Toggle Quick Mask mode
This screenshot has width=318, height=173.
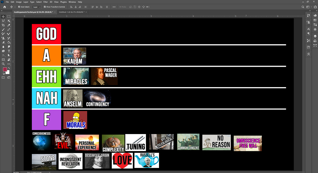tap(3, 77)
